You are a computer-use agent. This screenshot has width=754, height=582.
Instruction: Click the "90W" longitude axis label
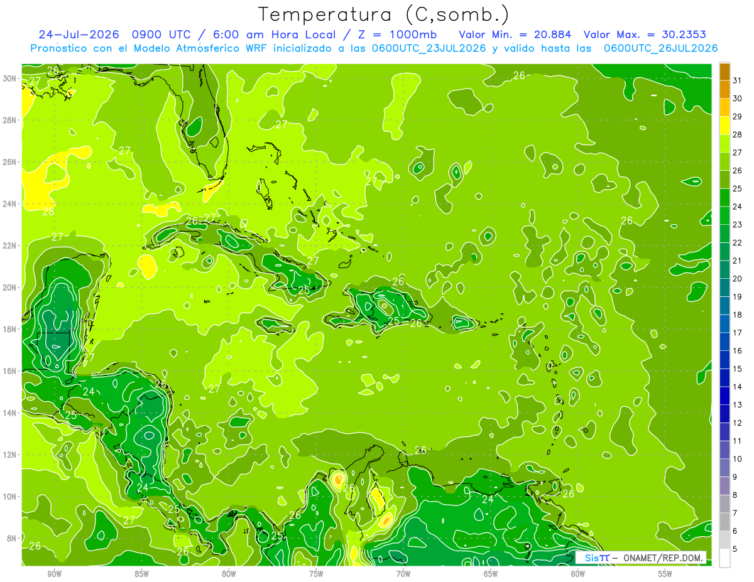(x=54, y=574)
